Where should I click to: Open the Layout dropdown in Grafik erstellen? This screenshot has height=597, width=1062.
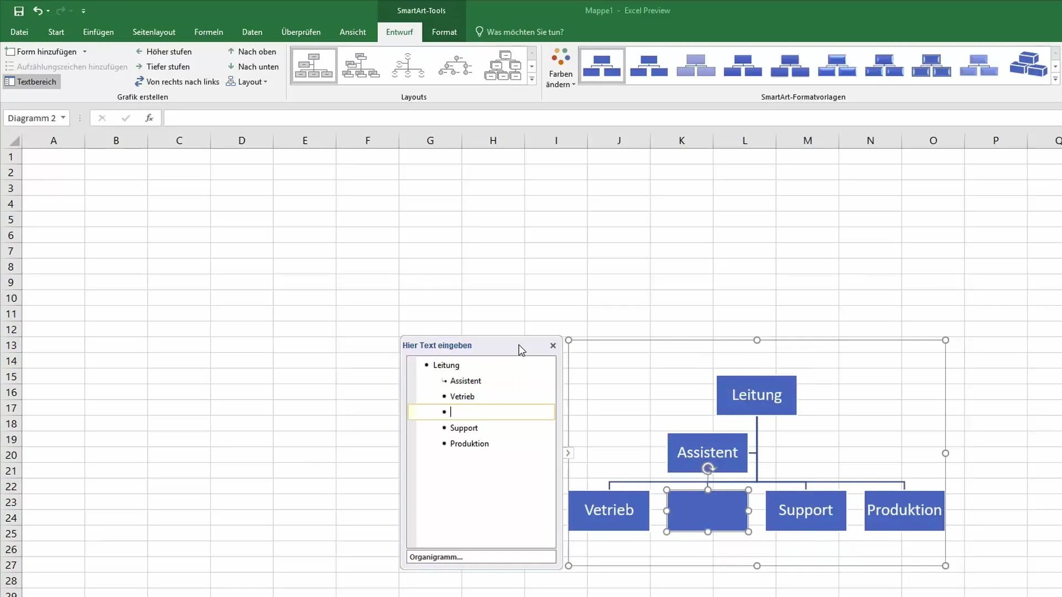click(x=247, y=82)
